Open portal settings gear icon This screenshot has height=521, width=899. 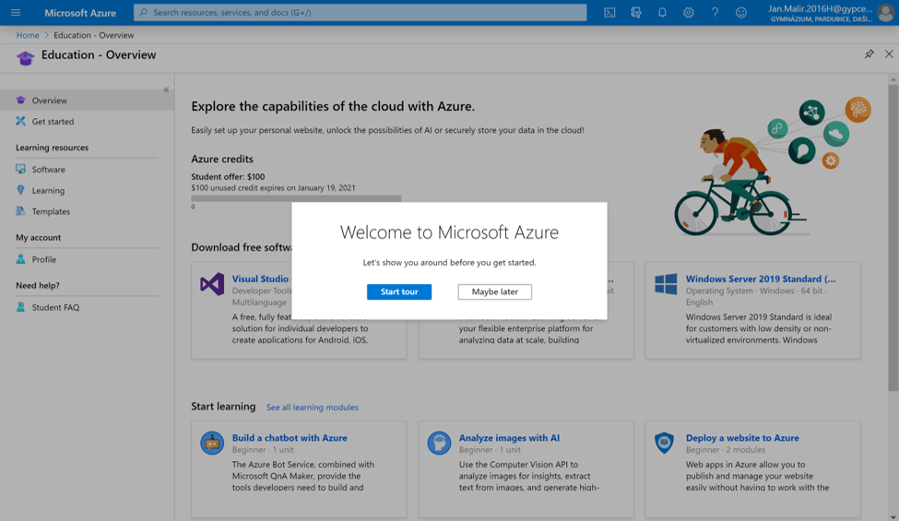[x=689, y=13]
